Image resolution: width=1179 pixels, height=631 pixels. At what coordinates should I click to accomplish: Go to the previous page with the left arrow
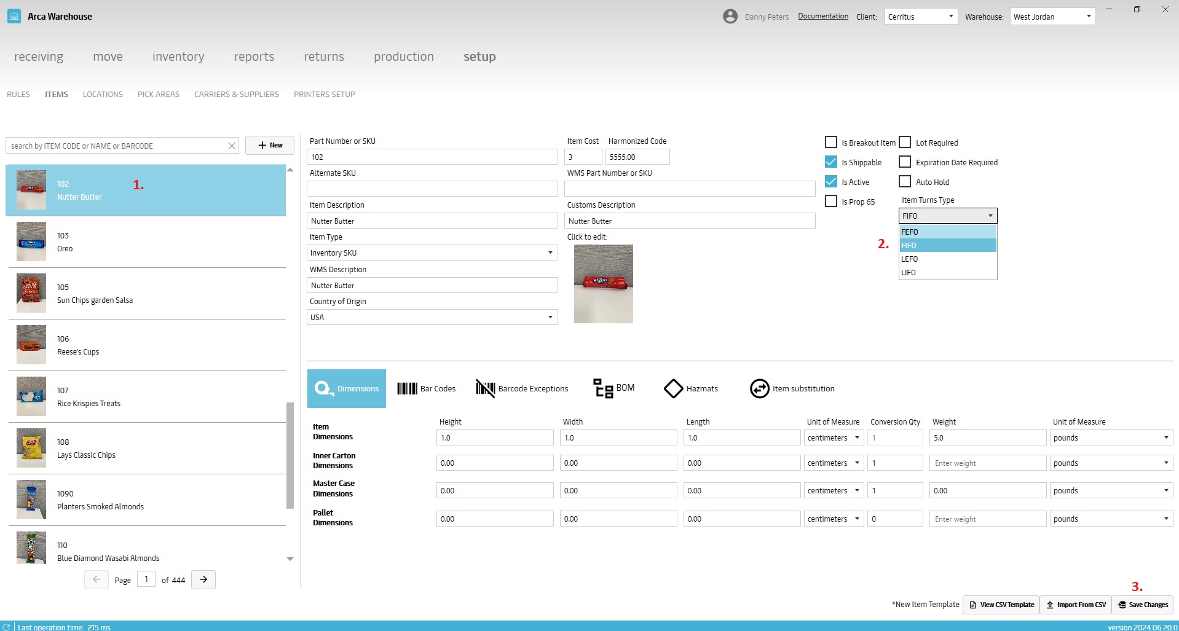pos(97,579)
